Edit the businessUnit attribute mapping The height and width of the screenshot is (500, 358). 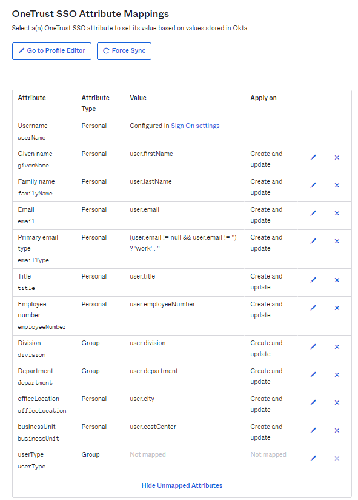click(x=313, y=430)
